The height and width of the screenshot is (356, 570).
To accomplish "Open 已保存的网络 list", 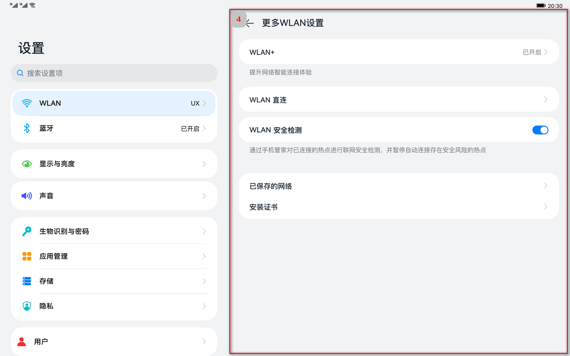I will click(x=399, y=186).
